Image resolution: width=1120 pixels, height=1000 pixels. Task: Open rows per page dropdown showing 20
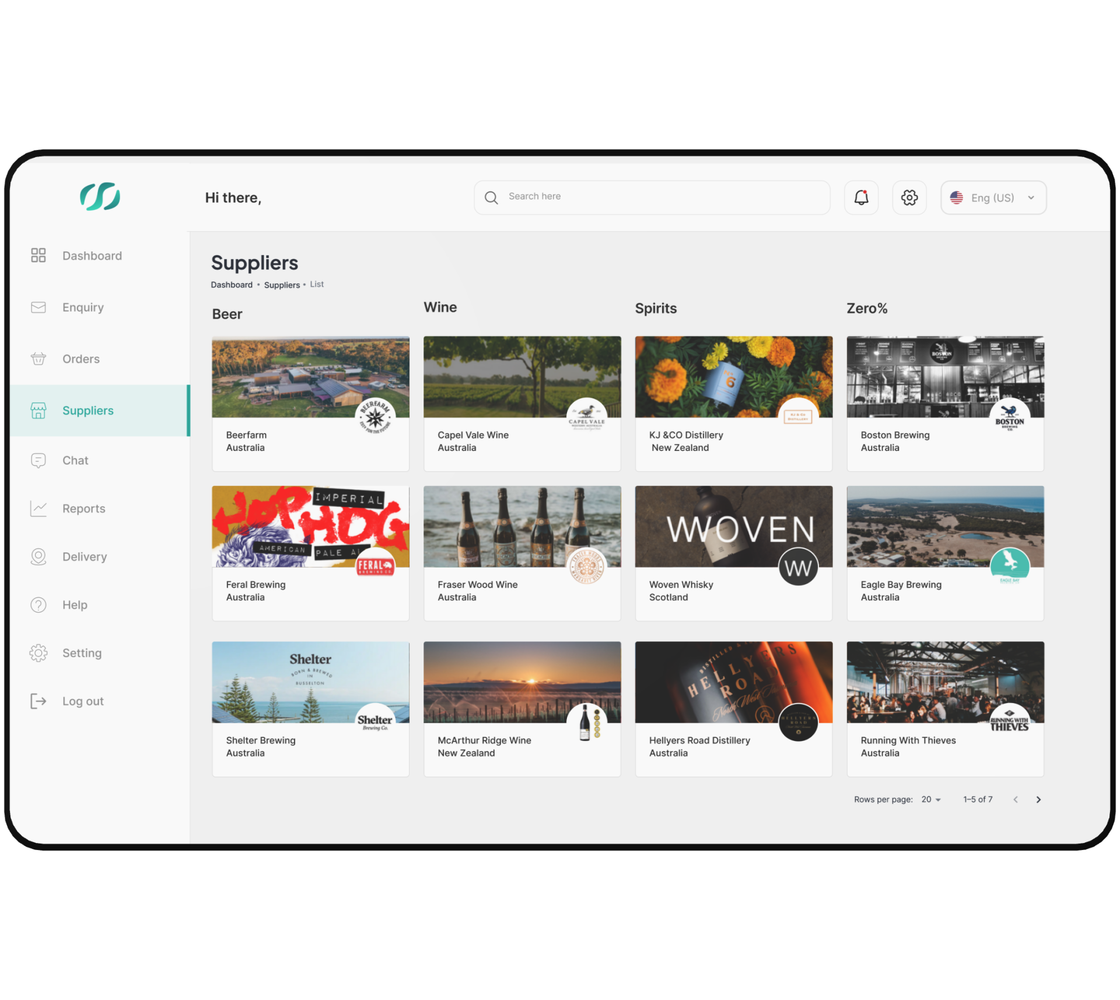pos(931,799)
